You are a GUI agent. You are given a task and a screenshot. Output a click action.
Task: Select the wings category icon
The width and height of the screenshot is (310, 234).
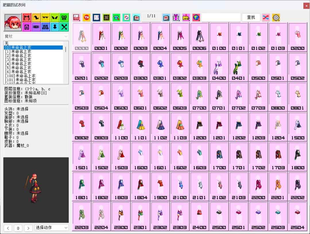coord(55,18)
